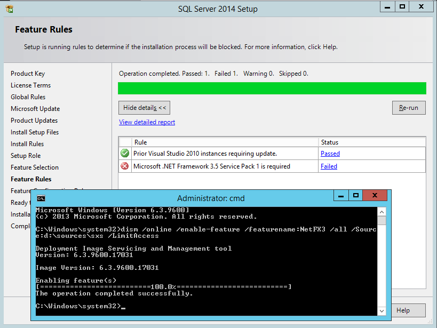Screen dimensions: 437x328
Task: Click the red failed rule icon
Action: [125, 166]
